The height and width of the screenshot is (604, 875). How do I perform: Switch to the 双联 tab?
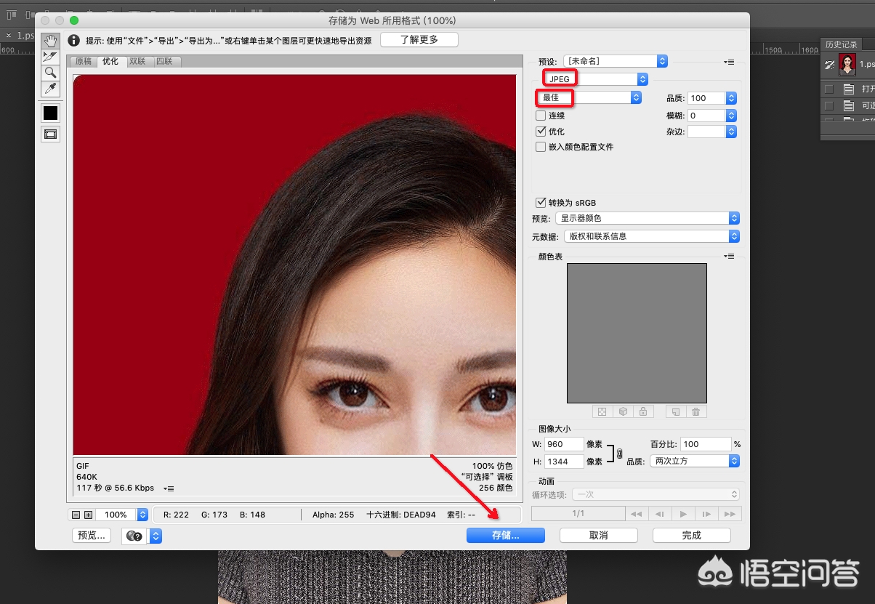point(137,61)
